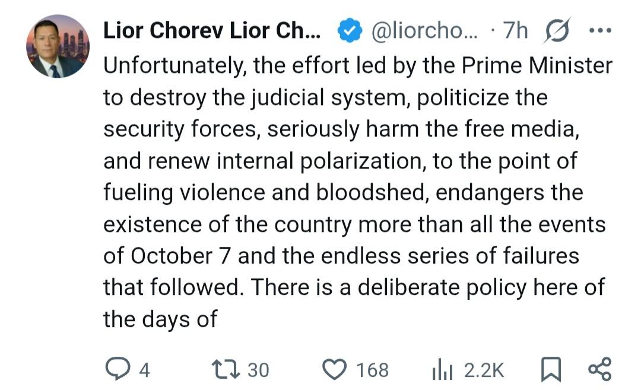
Task: Repost using the arrows icon
Action: 227,370
